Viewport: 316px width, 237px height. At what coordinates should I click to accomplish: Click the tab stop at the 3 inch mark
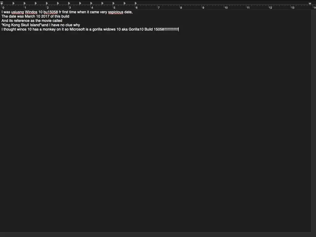[x=69, y=3]
